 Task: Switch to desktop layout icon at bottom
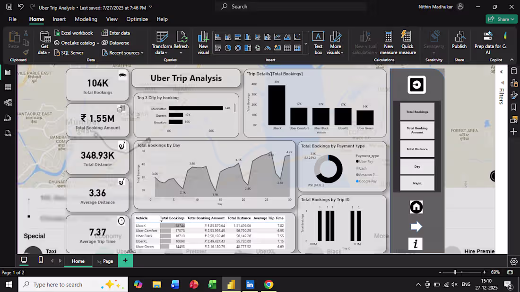click(24, 260)
